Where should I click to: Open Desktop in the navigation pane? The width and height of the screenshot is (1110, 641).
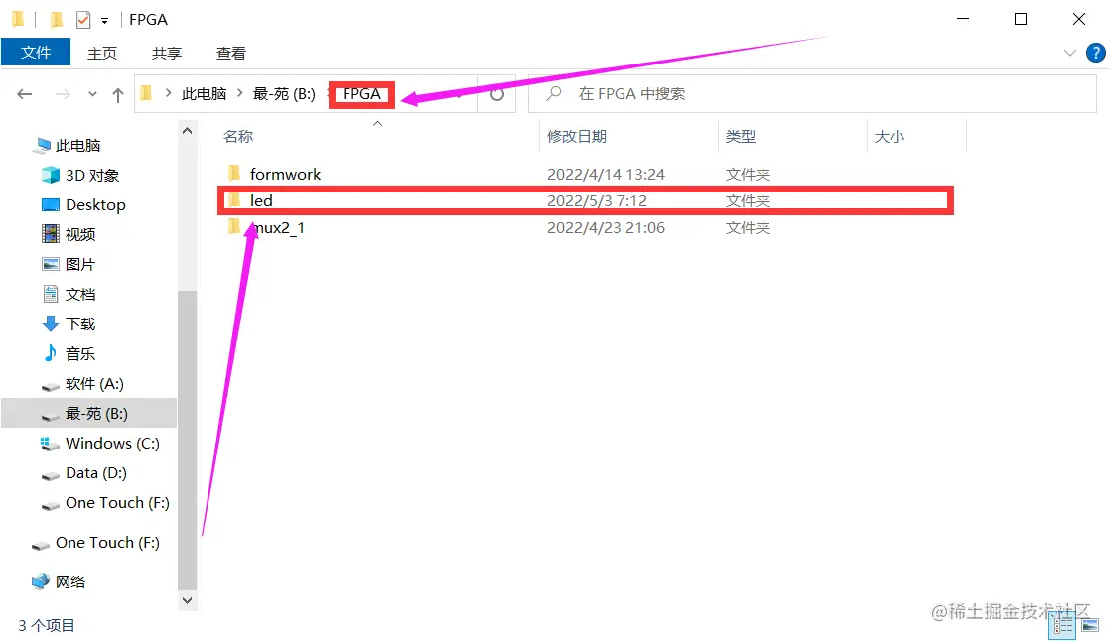point(95,205)
